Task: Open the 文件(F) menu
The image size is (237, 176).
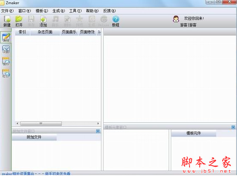Action: (7, 11)
